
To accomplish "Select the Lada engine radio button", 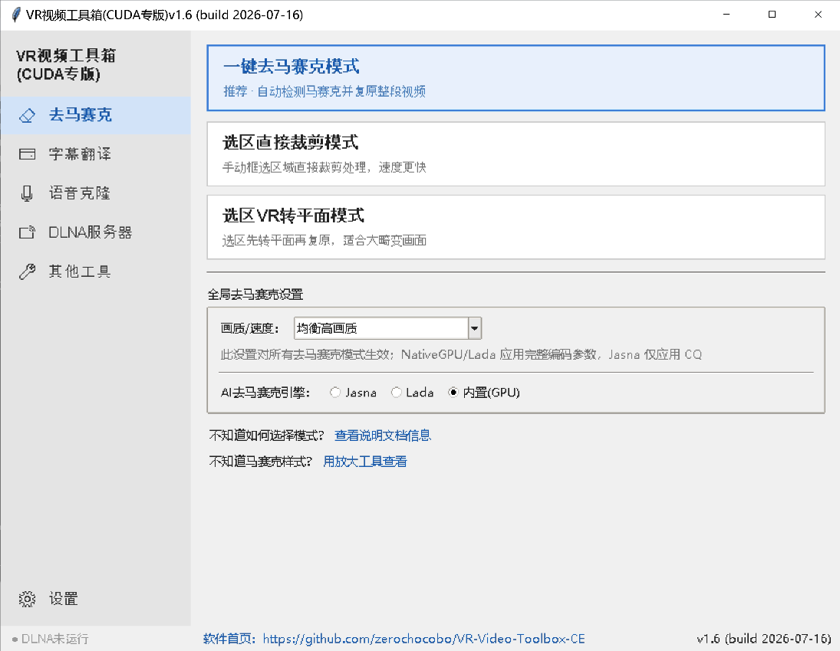I will (397, 393).
